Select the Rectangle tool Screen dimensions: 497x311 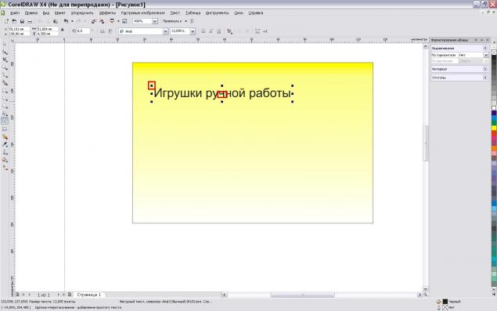[5, 90]
